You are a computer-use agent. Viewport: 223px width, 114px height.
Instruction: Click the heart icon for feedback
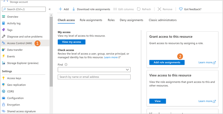pos(181,9)
